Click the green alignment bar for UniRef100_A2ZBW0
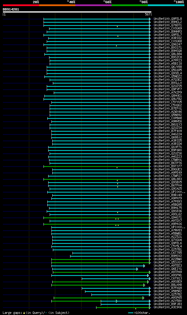The image size is (187, 315). tap(101, 260)
